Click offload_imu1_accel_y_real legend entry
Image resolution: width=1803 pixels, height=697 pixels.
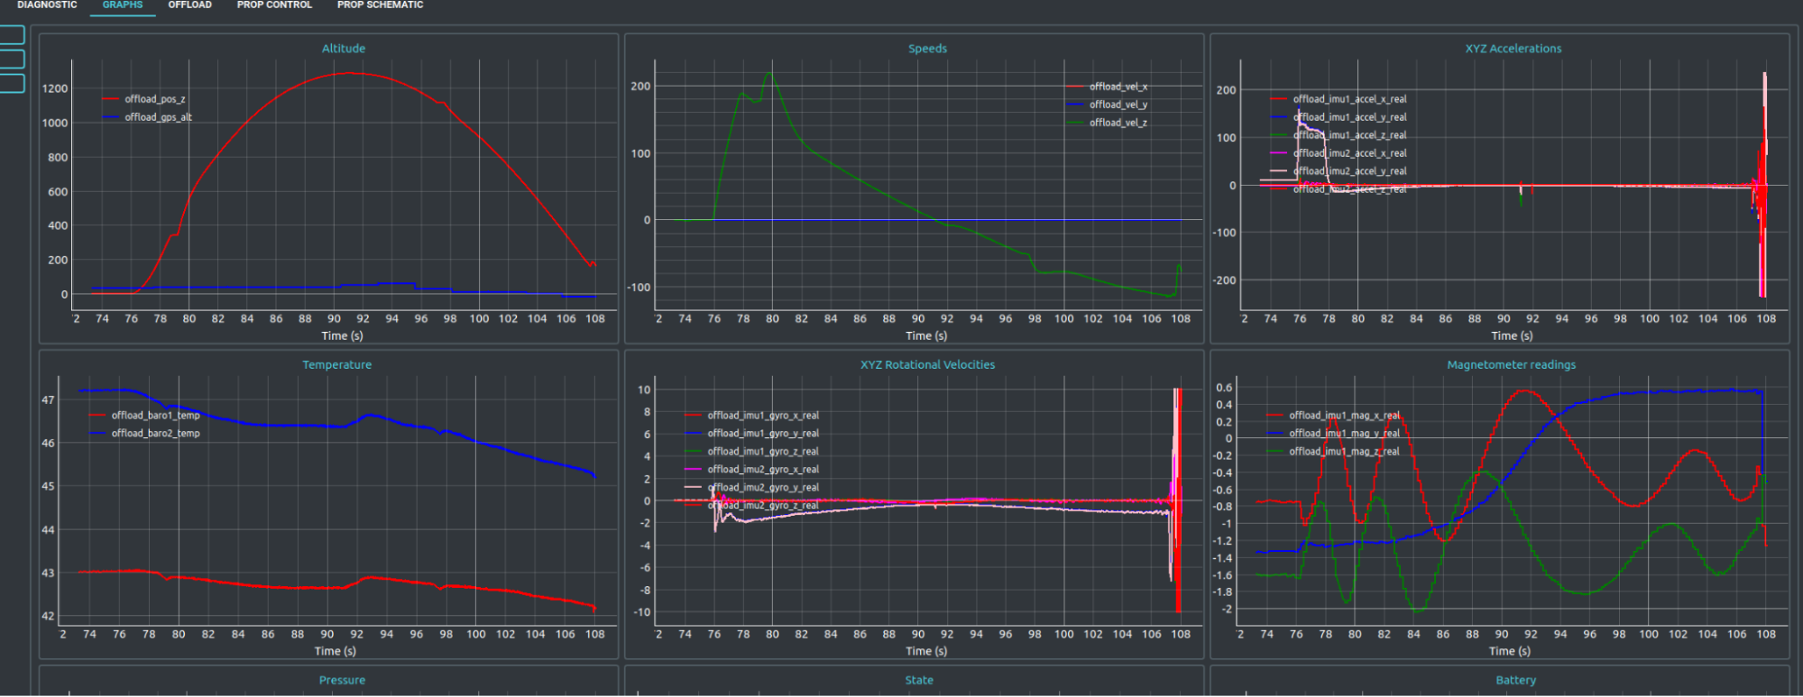point(1338,117)
